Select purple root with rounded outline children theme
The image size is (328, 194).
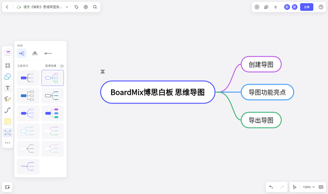28,113
